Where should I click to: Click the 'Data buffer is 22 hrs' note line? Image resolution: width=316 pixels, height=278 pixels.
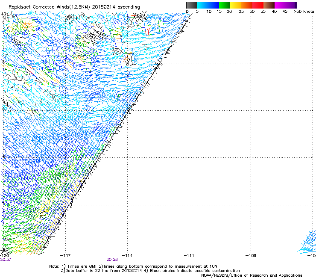click(x=150, y=271)
